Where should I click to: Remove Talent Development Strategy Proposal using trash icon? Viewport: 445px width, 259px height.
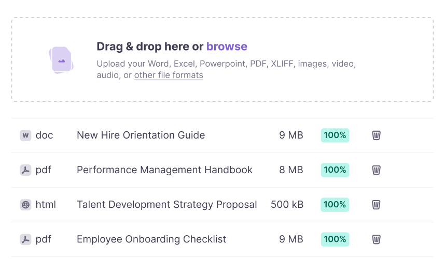tap(377, 205)
